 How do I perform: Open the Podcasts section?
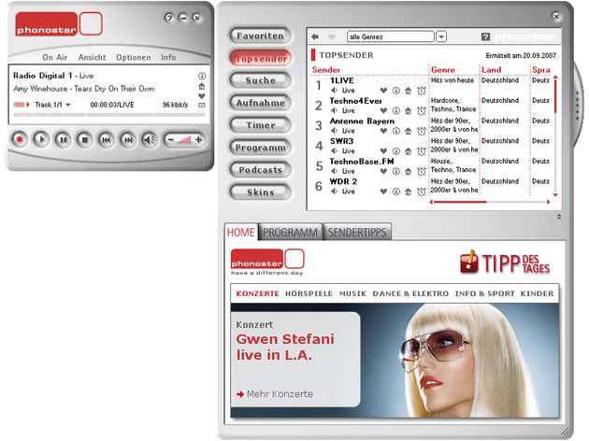[260, 170]
